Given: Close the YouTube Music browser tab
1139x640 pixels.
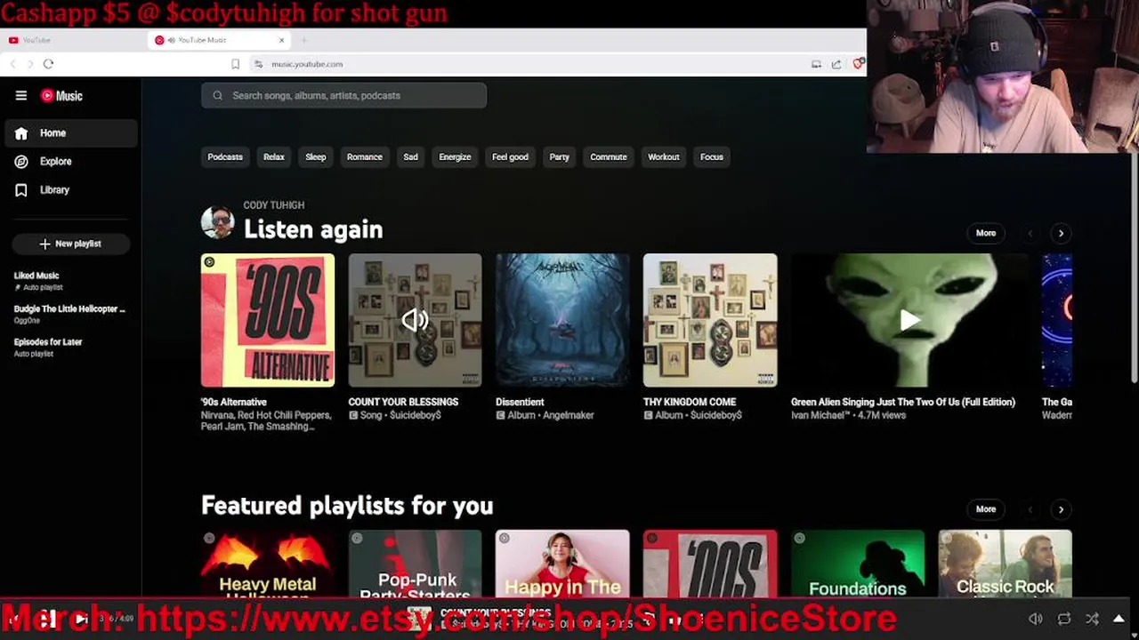Looking at the screenshot, I should (282, 40).
